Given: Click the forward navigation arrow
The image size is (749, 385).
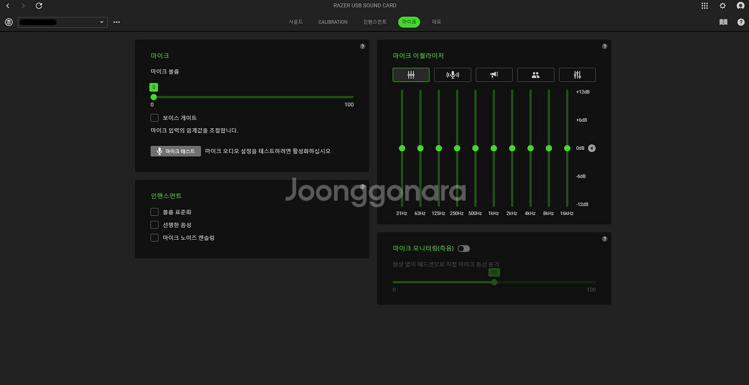Looking at the screenshot, I should point(23,6).
